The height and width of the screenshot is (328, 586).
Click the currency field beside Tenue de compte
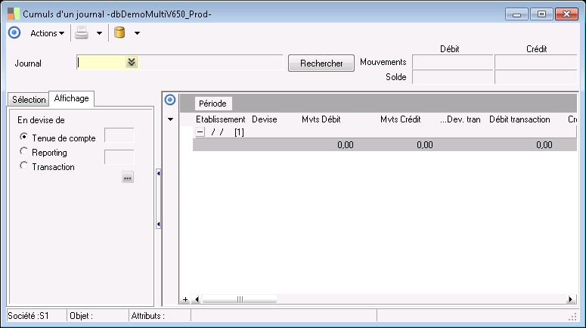(119, 135)
